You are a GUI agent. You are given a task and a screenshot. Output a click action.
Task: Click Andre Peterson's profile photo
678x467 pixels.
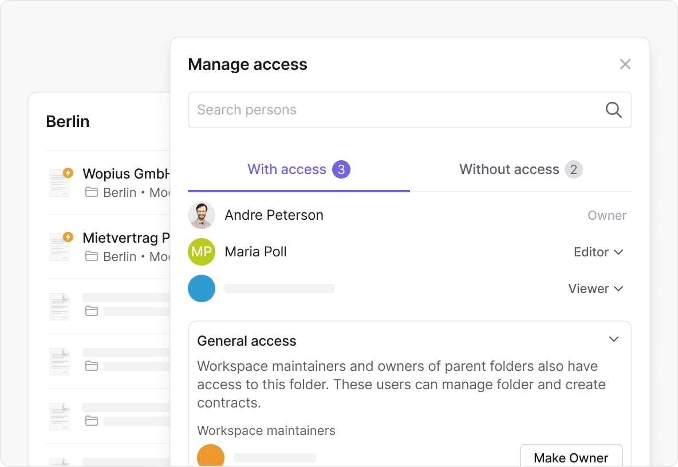pyautogui.click(x=202, y=215)
